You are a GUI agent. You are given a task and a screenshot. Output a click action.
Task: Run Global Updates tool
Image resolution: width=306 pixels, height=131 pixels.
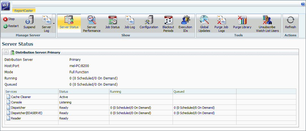(204, 24)
